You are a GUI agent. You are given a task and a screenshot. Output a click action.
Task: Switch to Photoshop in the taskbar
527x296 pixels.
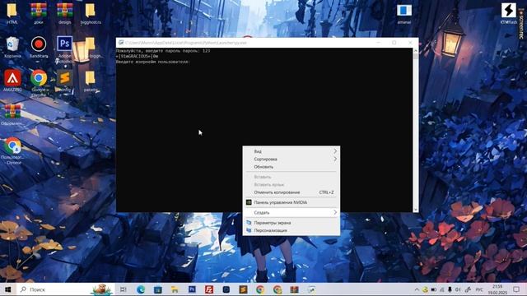(x=192, y=289)
